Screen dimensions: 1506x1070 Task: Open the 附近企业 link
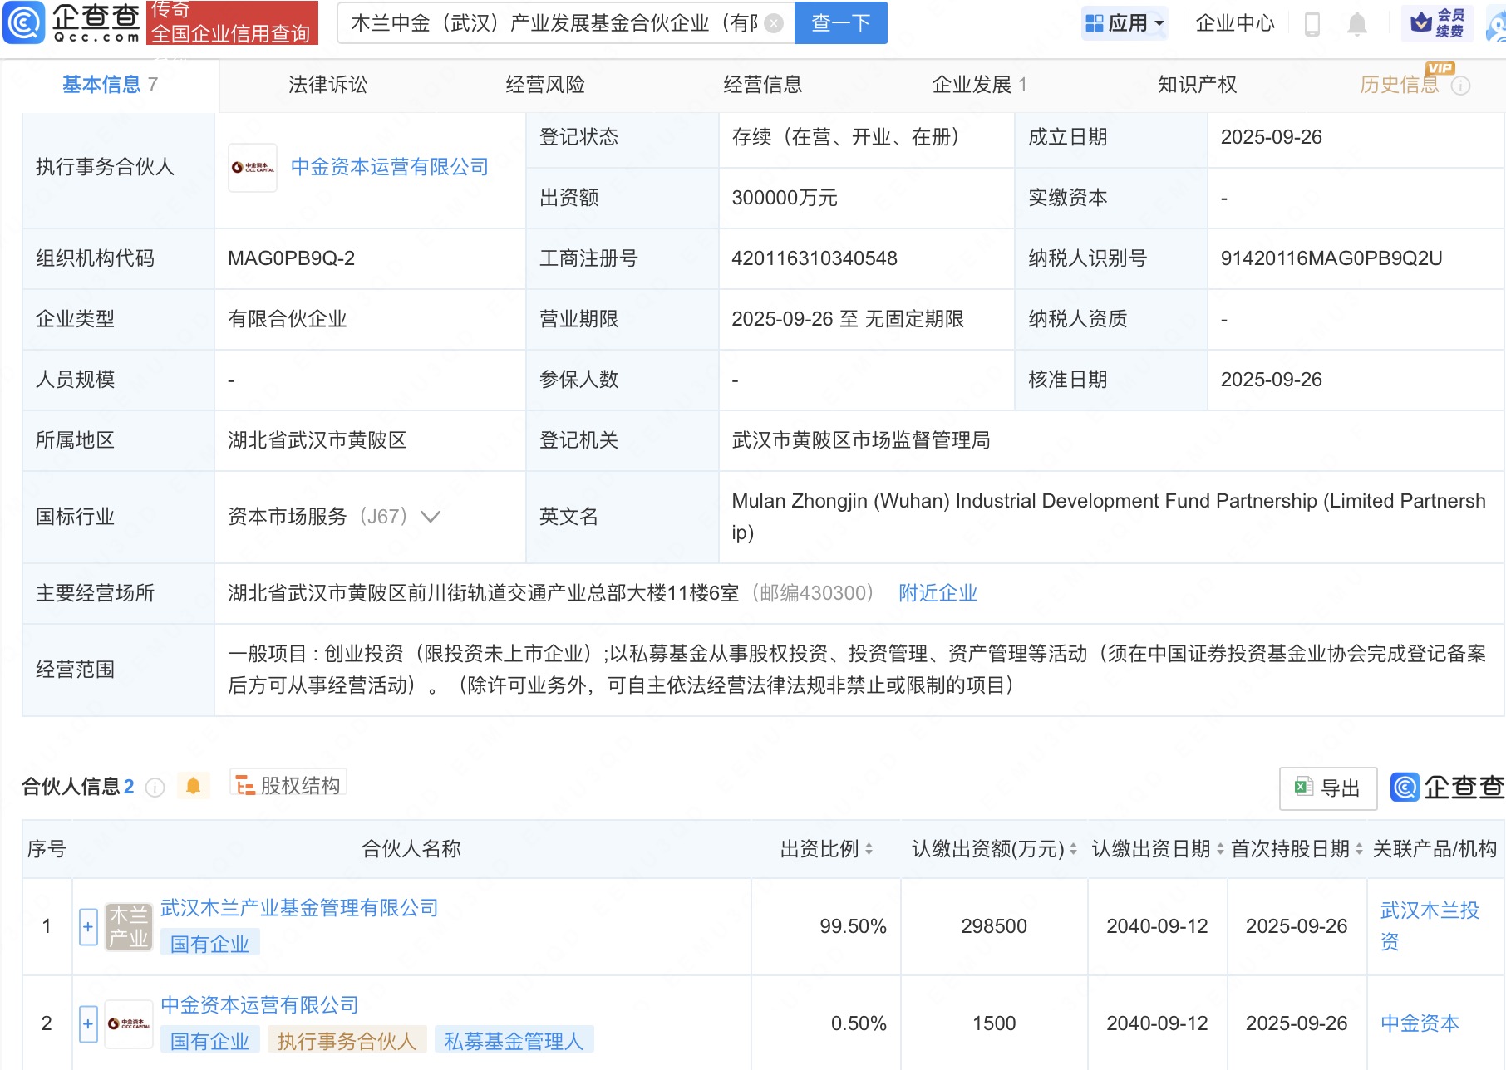(x=938, y=593)
